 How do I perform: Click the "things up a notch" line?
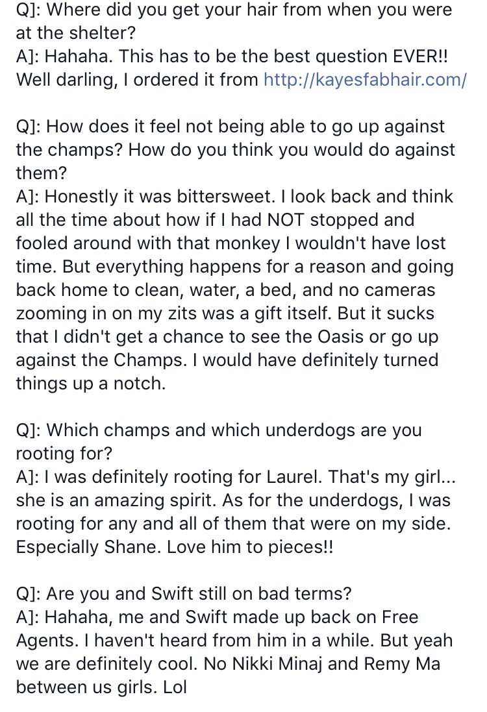[x=91, y=384]
